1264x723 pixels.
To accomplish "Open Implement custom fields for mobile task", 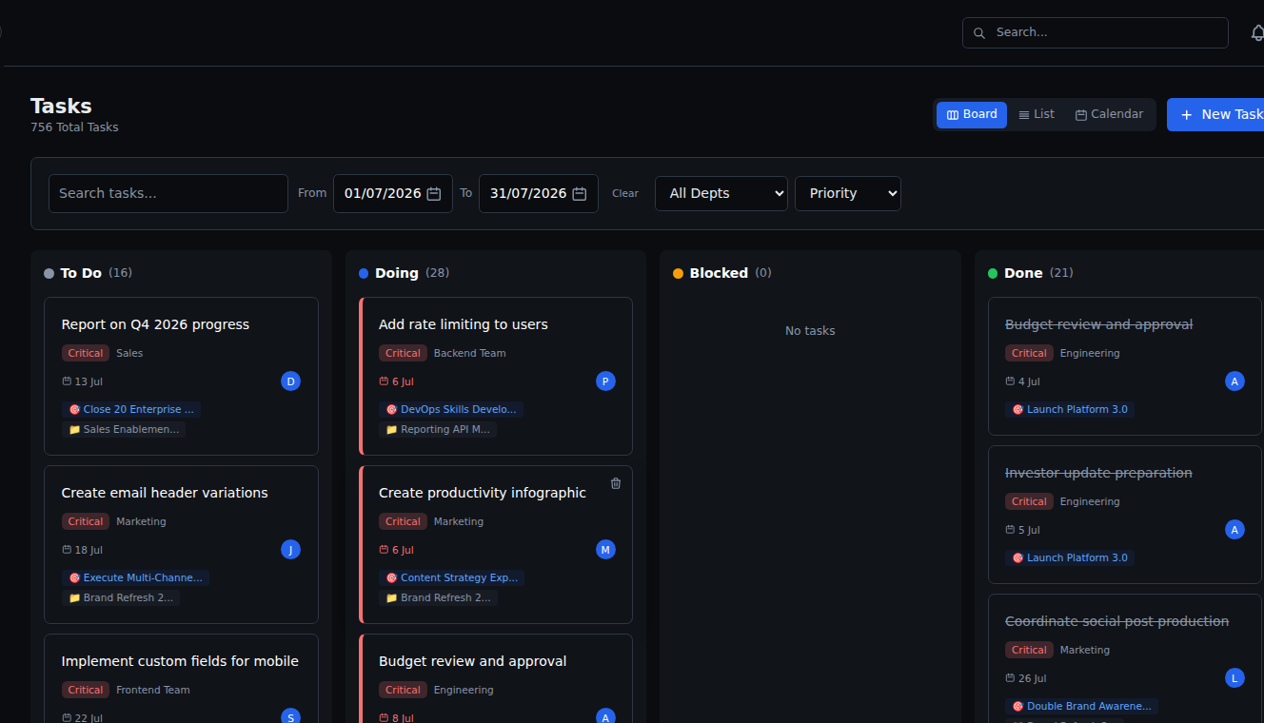I will click(180, 661).
